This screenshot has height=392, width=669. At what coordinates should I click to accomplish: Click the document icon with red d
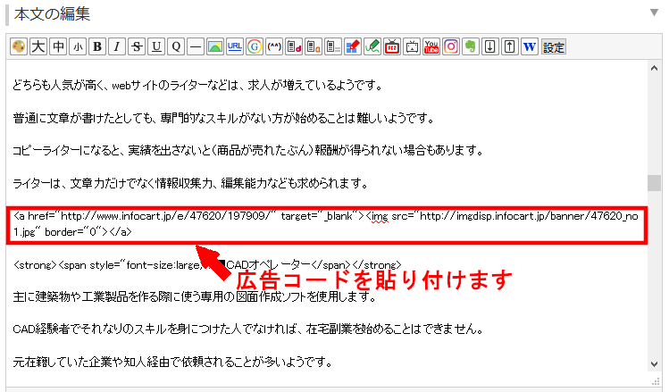[x=294, y=46]
